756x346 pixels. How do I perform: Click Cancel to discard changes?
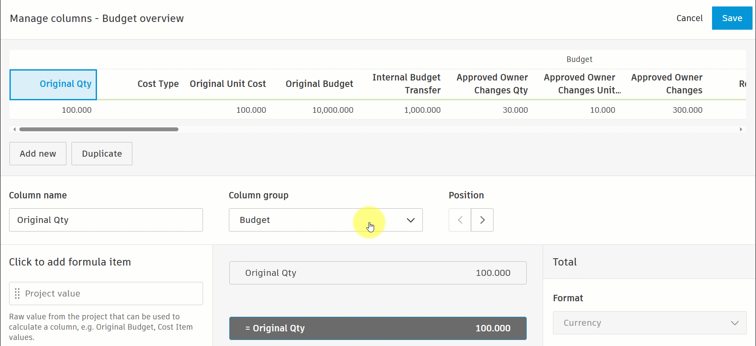[689, 18]
